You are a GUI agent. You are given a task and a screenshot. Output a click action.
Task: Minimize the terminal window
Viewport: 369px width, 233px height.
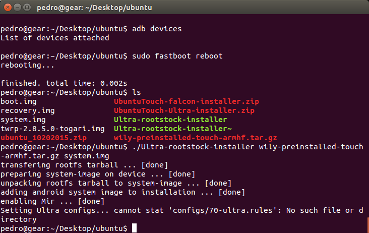17,8
